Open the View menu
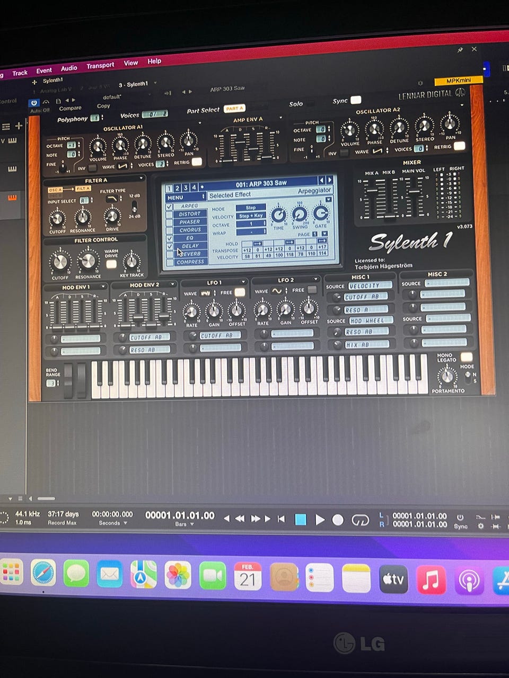The height and width of the screenshot is (678, 509). pos(131,63)
